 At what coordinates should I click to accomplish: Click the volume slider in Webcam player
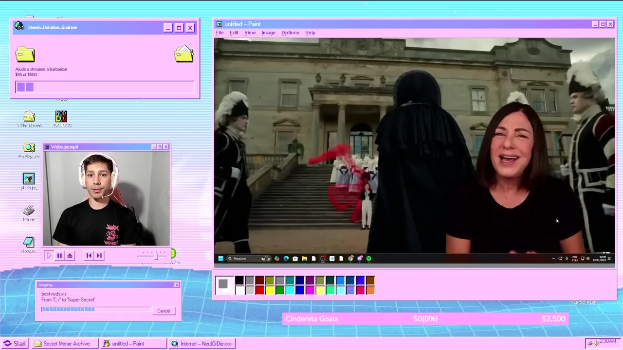pyautogui.click(x=152, y=255)
